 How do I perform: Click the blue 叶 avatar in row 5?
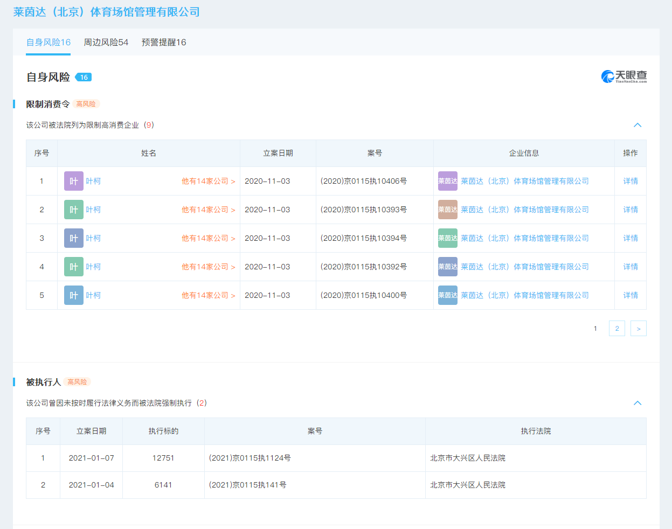[x=73, y=295]
